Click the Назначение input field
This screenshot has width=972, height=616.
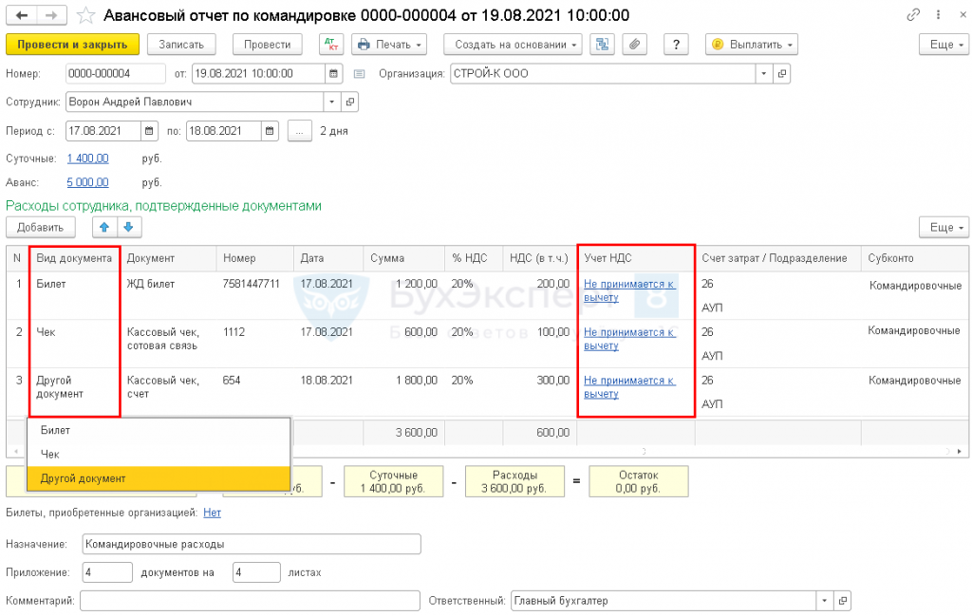pos(251,544)
